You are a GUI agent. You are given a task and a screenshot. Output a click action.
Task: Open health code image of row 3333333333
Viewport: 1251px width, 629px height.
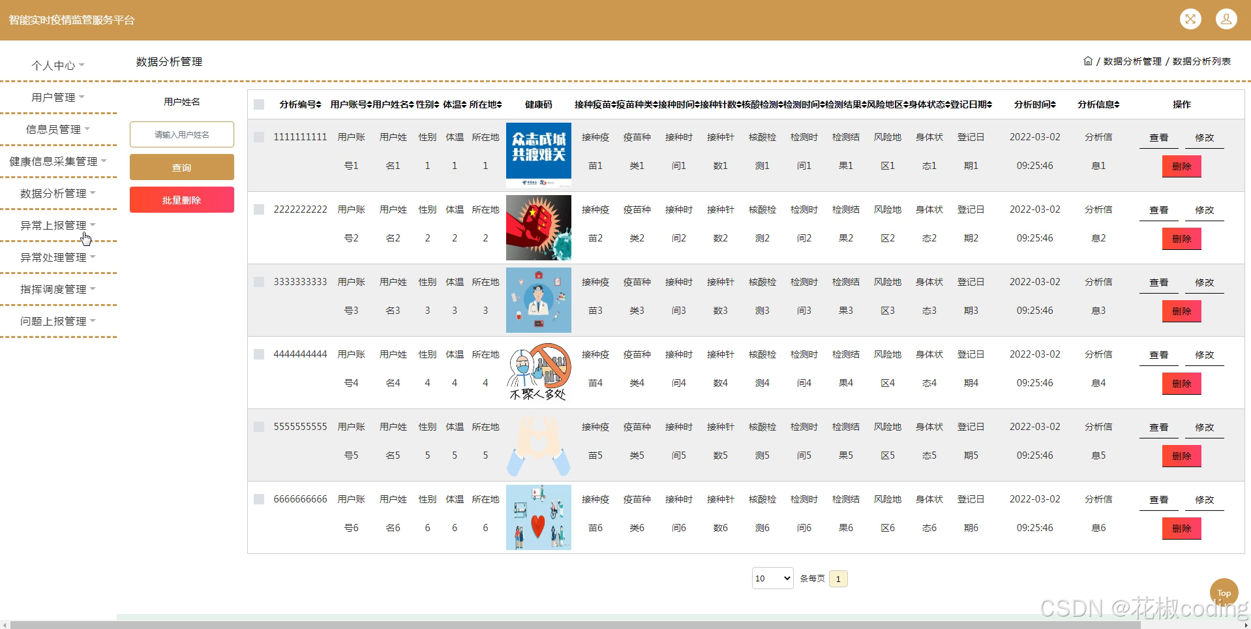tap(539, 300)
